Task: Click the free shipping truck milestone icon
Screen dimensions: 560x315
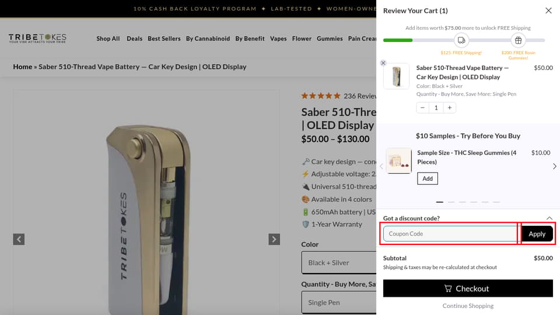Action: click(x=461, y=40)
